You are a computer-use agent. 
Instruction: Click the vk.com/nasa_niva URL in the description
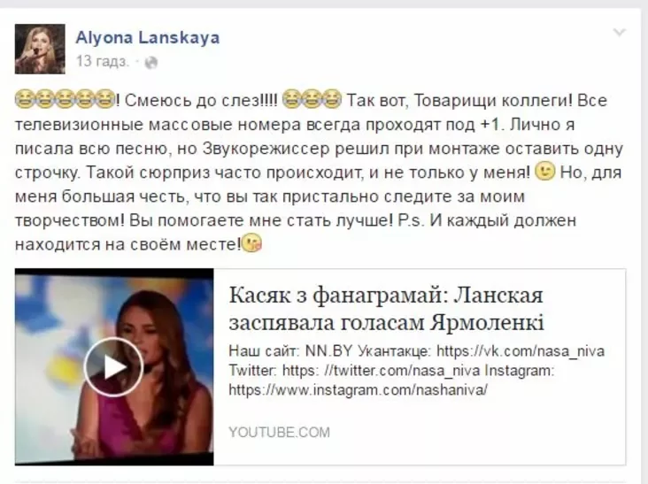coord(521,351)
